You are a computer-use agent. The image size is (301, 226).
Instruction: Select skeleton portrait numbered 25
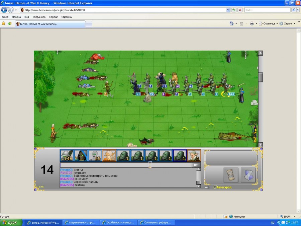click(95, 155)
